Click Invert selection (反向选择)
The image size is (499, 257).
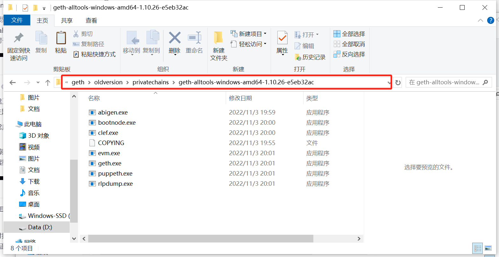point(349,54)
